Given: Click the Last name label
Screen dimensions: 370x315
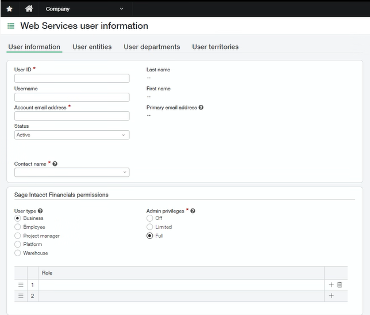Looking at the screenshot, I should coord(158,70).
